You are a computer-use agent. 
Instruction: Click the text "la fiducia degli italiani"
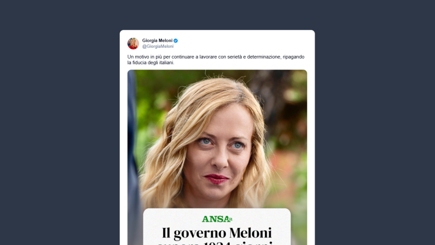[150, 63]
